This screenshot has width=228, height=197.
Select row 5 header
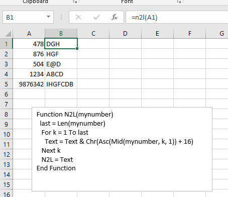[x=6, y=84]
